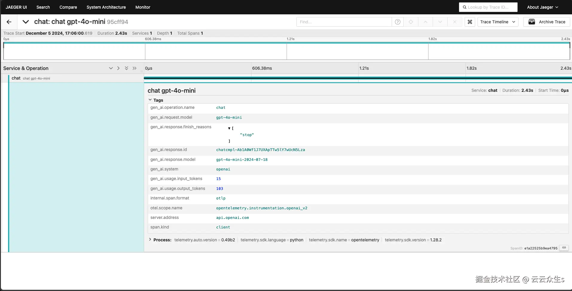The height and width of the screenshot is (291, 572).
Task: Click the trace minimap overview
Action: point(286,51)
